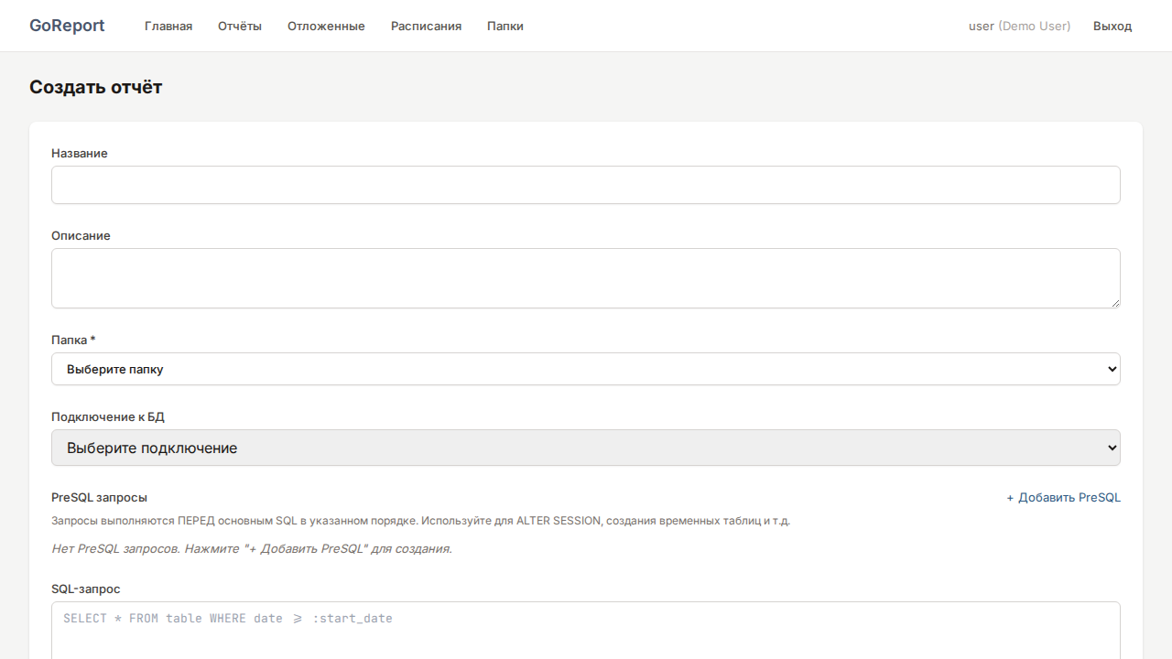This screenshot has height=659, width=1172.
Task: Expand the Выберите подключение dropdown
Action: (x=586, y=448)
